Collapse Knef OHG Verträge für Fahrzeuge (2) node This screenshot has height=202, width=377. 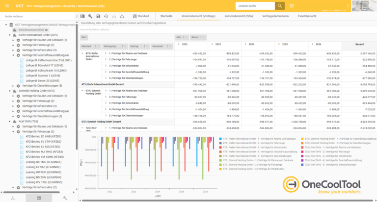(13, 131)
